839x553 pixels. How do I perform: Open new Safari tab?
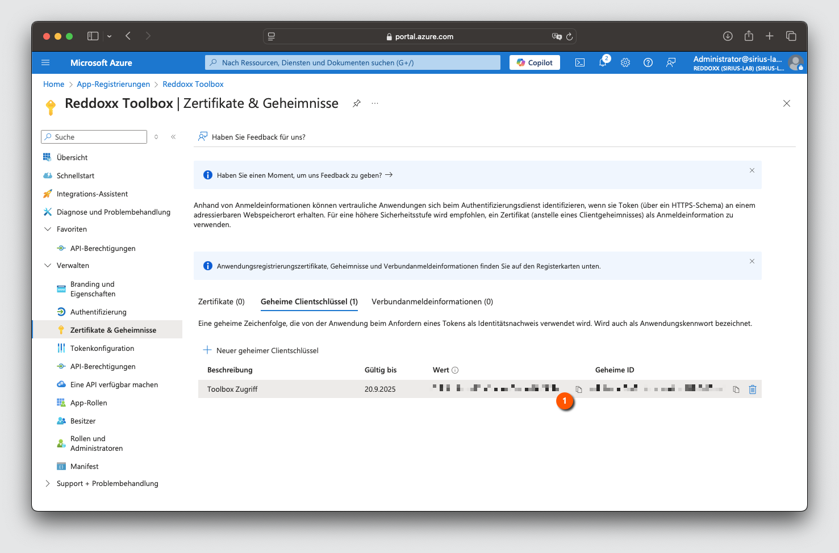tap(770, 36)
